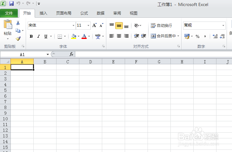The image size is (232, 152).
Task: Open the 文件 tab
Action: [x=9, y=13]
